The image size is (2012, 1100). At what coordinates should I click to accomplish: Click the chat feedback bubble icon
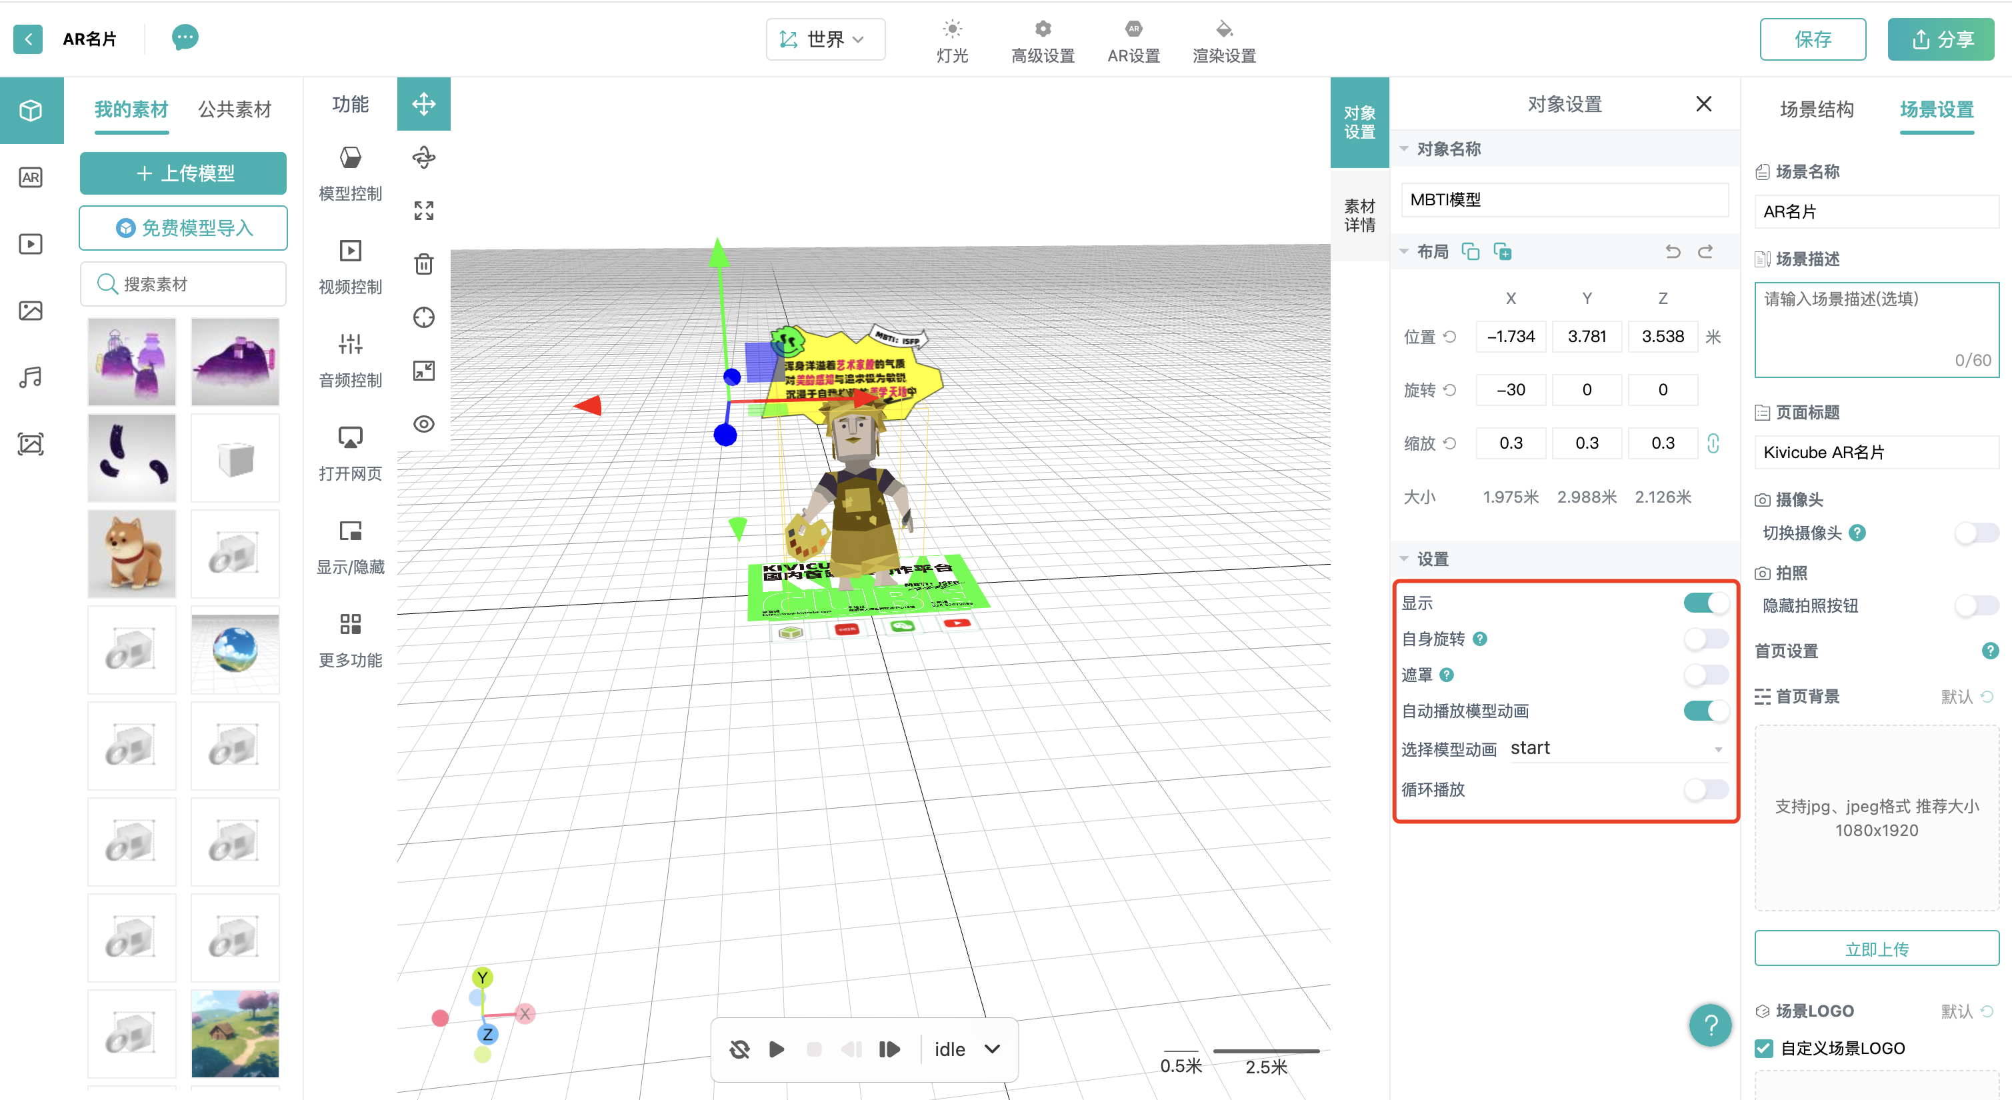pyautogui.click(x=184, y=37)
